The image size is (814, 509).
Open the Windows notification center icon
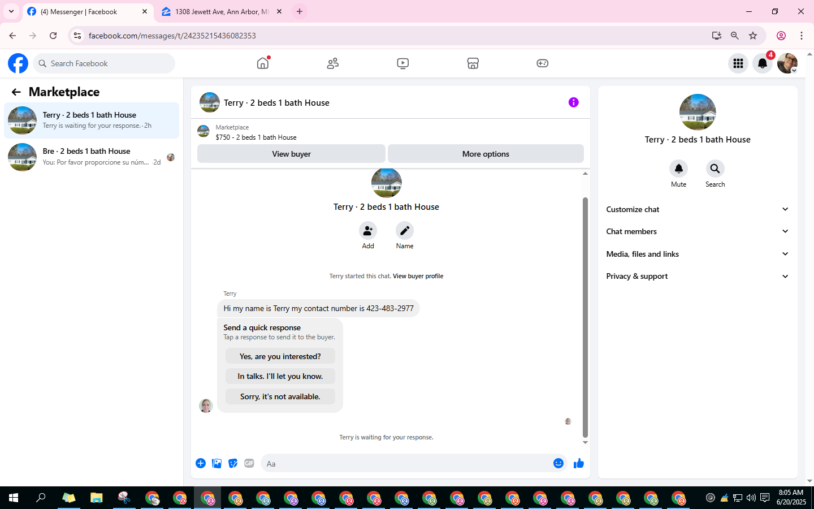[x=764, y=498]
